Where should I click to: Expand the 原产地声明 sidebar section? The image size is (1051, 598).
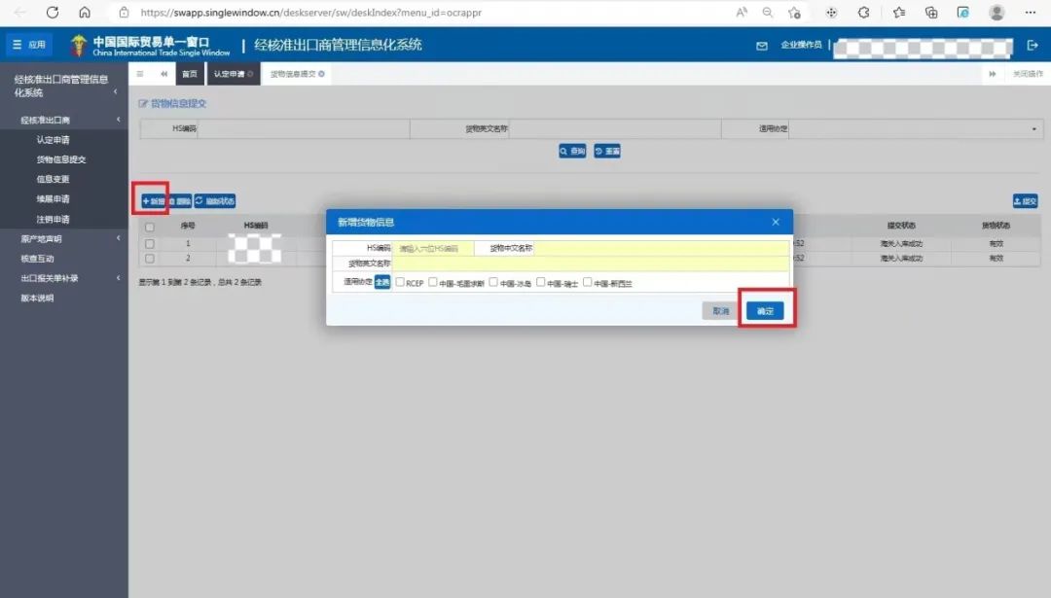click(63, 238)
